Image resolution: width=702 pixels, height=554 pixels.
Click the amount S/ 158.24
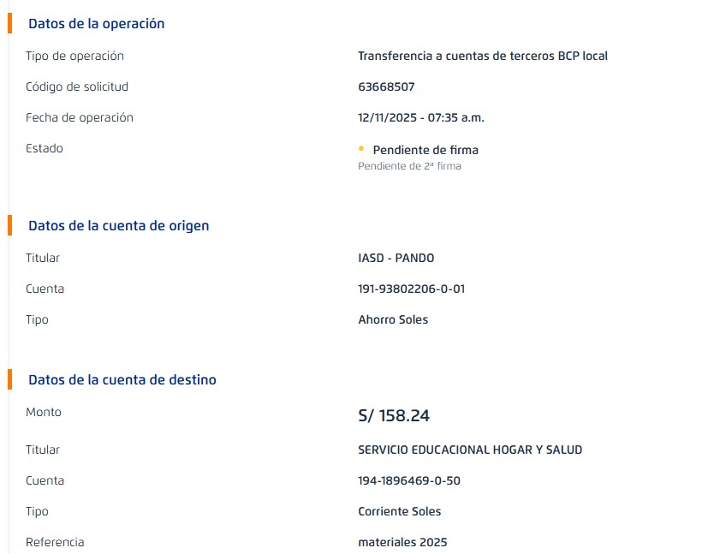pyautogui.click(x=394, y=416)
